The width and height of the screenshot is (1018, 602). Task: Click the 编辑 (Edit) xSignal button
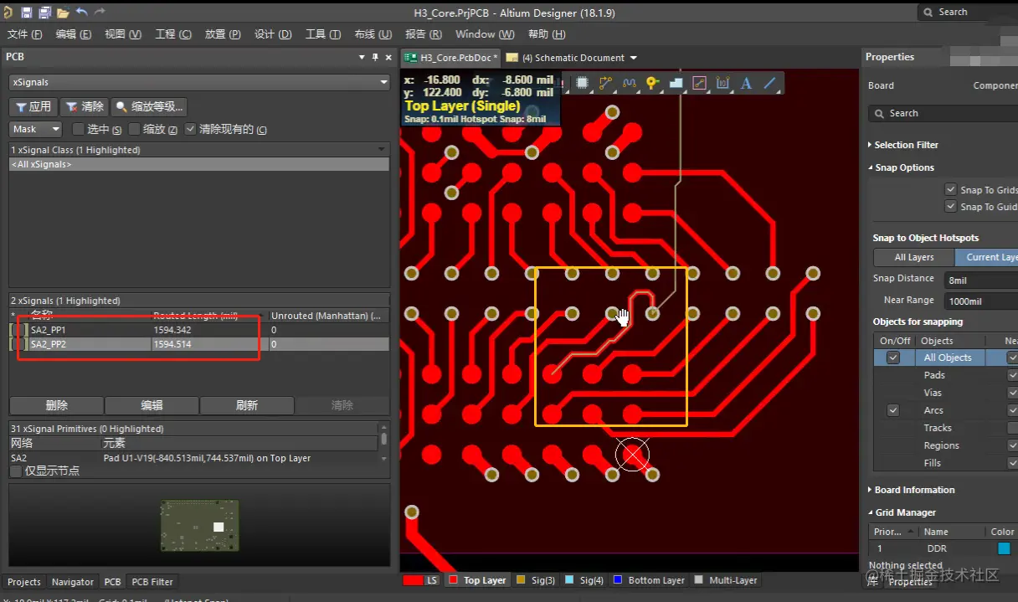pyautogui.click(x=152, y=405)
